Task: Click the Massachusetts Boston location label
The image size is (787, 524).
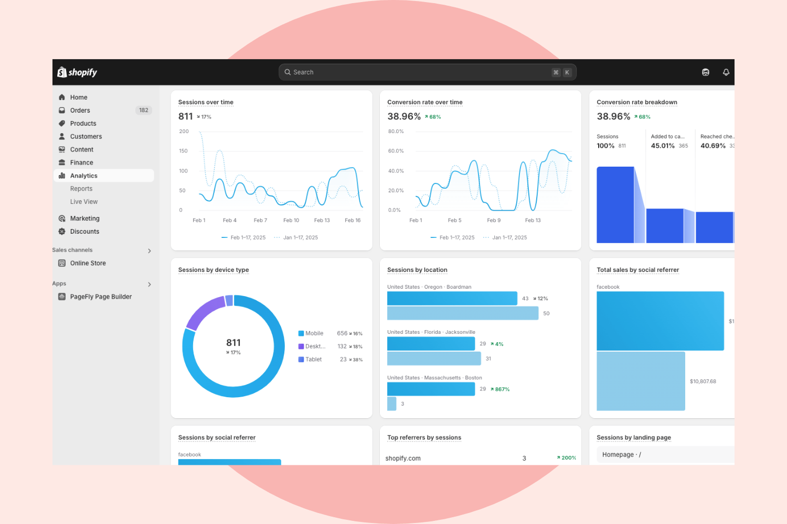Action: point(434,378)
